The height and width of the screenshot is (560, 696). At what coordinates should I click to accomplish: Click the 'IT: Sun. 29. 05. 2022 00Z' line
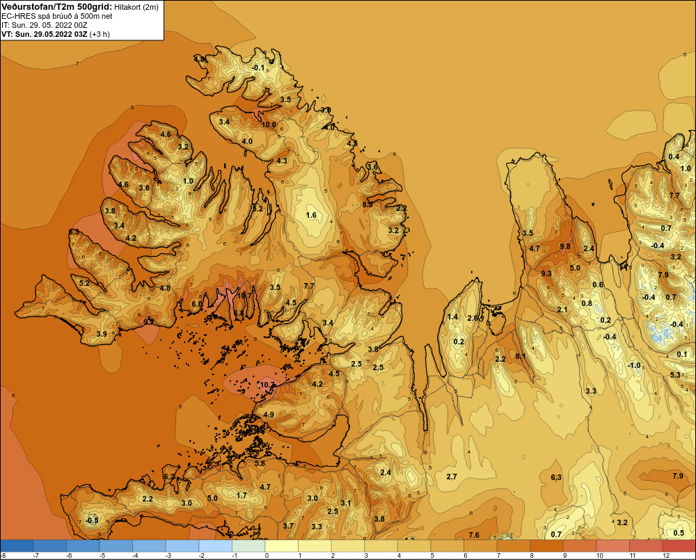click(x=45, y=25)
